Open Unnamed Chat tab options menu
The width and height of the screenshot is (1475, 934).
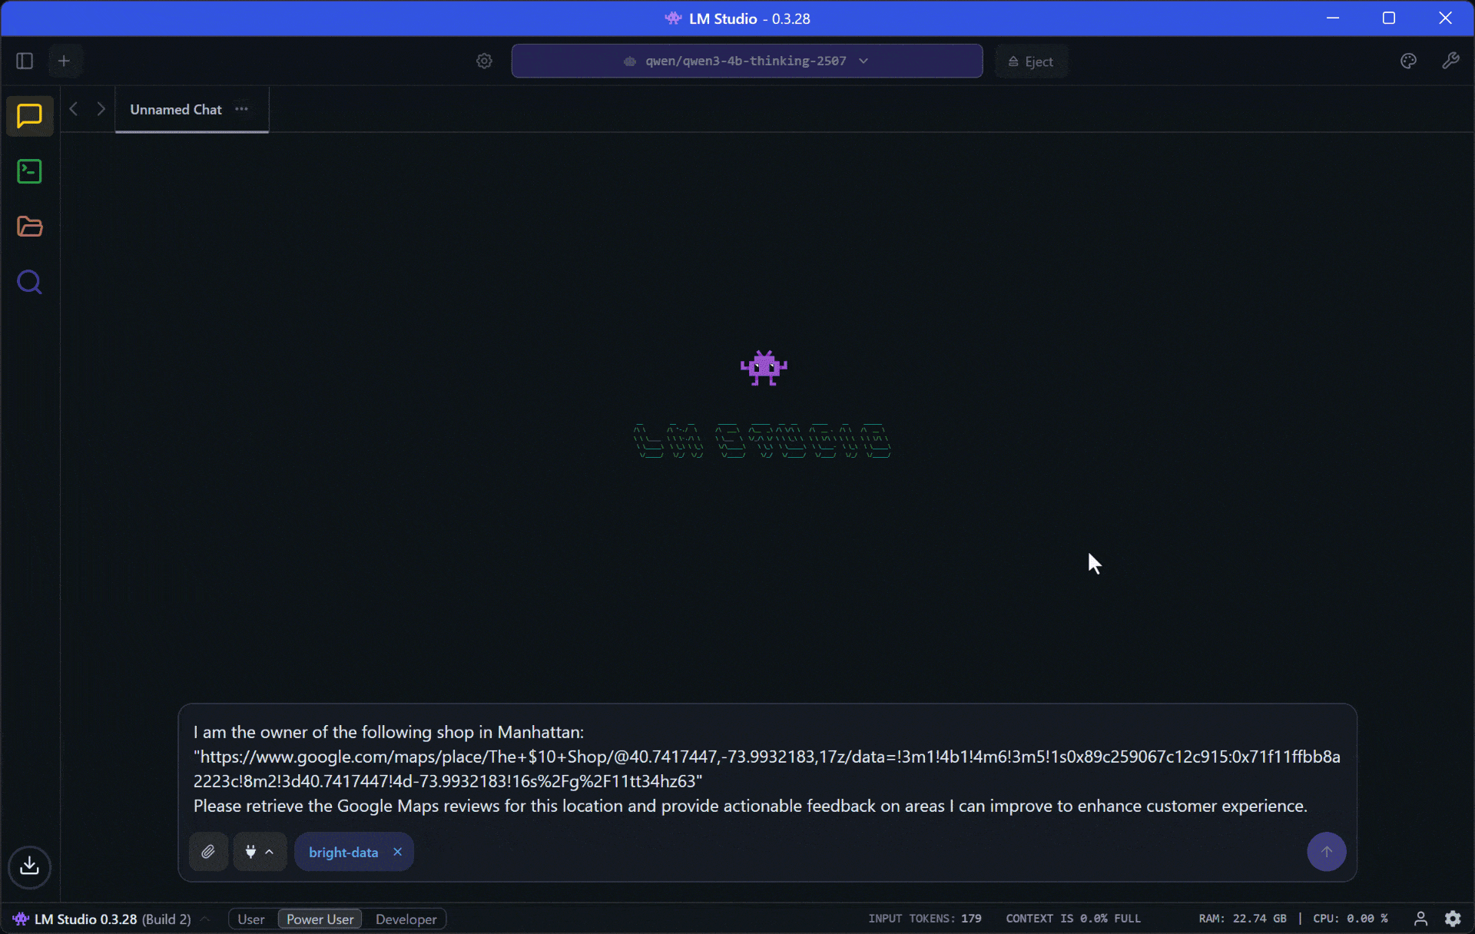click(x=242, y=109)
